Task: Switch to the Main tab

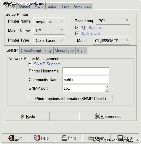Action: (x=39, y=6)
